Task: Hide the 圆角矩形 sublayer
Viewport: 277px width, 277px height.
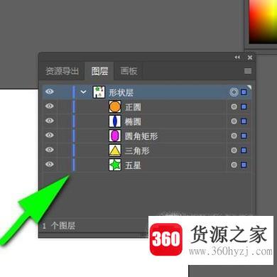Action: pyautogui.click(x=50, y=135)
